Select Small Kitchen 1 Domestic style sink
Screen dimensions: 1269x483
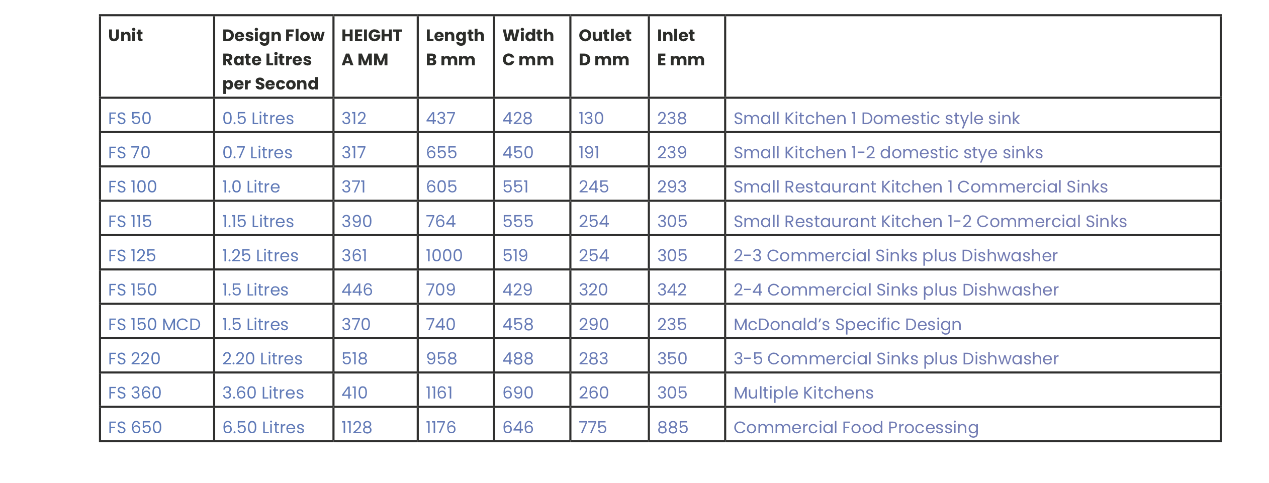pos(877,119)
